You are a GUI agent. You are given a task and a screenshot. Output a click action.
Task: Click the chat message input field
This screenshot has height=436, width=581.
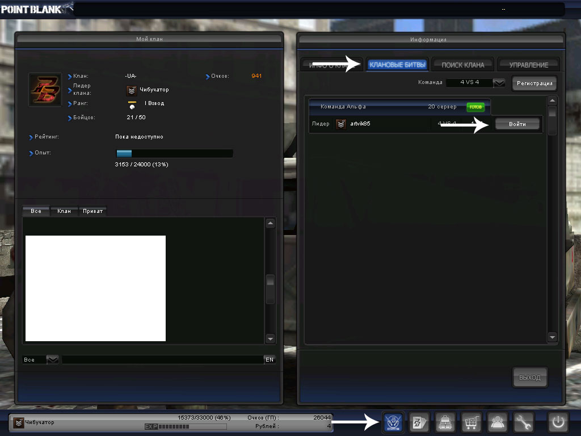(162, 359)
